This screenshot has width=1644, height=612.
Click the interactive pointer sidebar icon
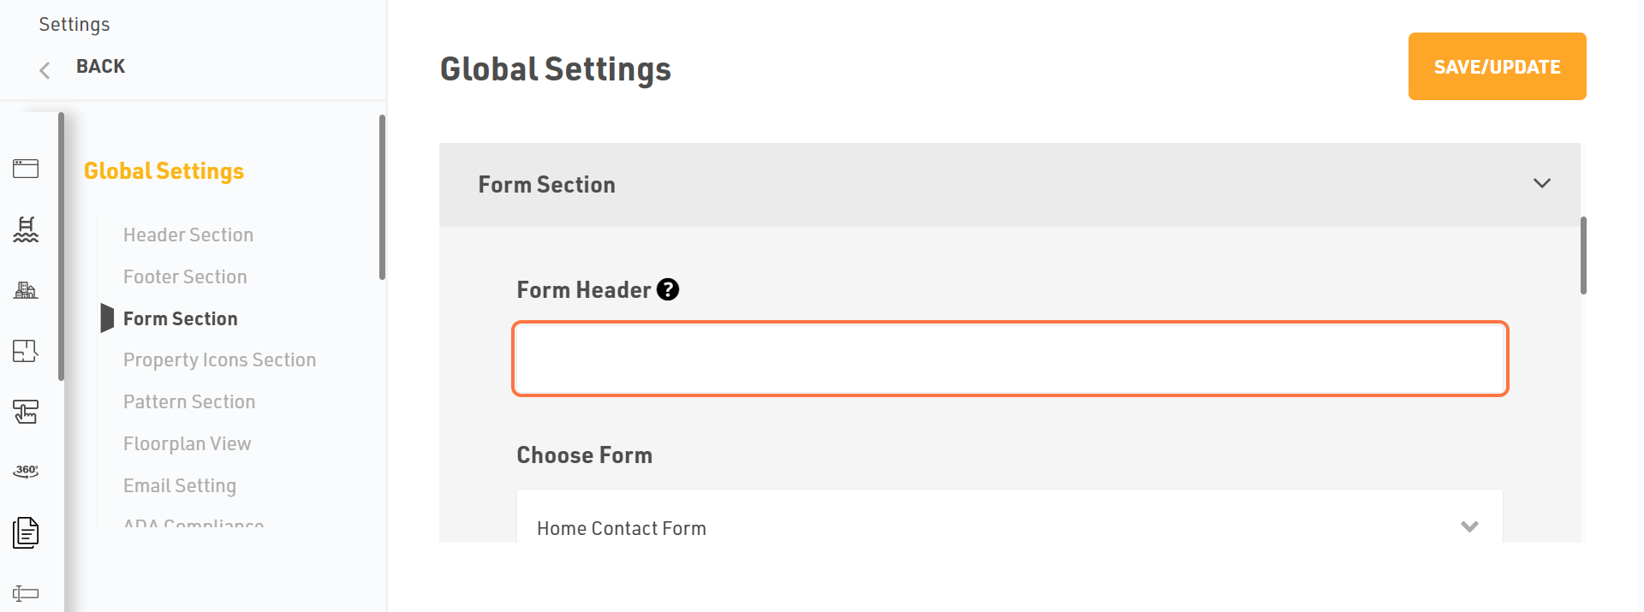pyautogui.click(x=26, y=412)
